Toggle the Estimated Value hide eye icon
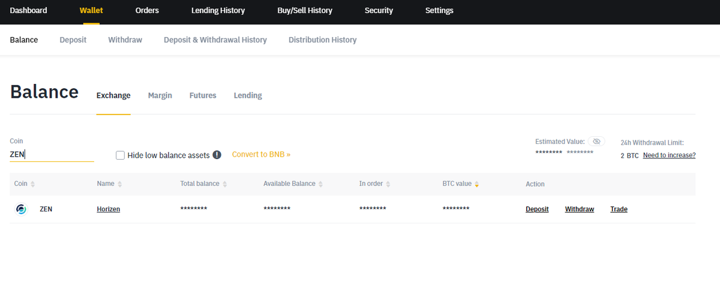Image resolution: width=720 pixels, height=303 pixels. click(x=596, y=142)
